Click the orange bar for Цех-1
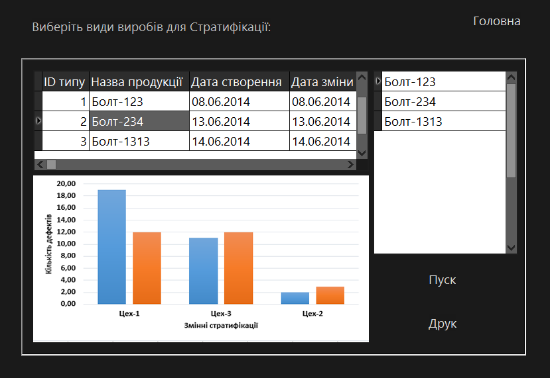This screenshot has width=550, height=378. (147, 268)
